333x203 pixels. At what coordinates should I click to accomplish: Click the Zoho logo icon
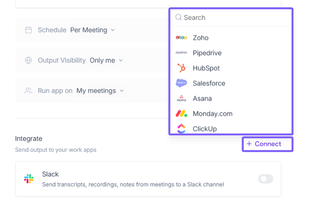(181, 38)
